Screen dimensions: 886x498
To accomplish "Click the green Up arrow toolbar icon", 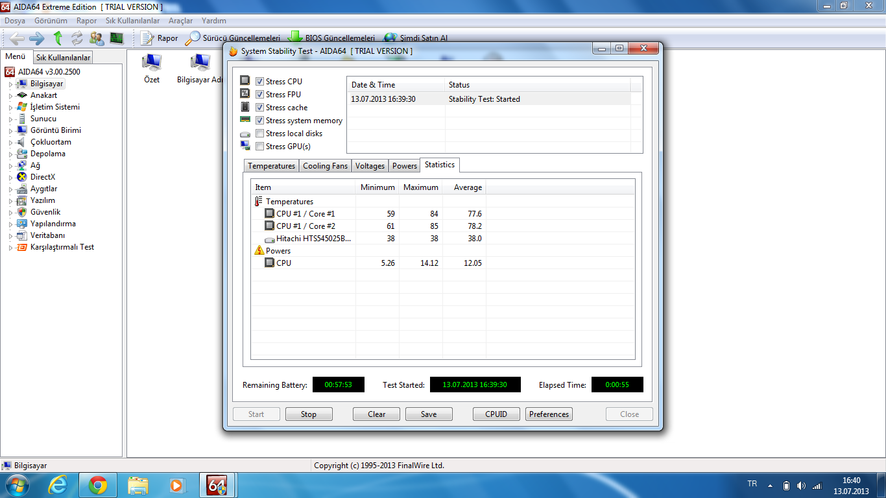I will click(x=58, y=38).
